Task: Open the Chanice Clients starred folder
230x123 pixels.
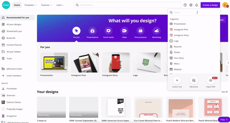Action: (x=17, y=102)
